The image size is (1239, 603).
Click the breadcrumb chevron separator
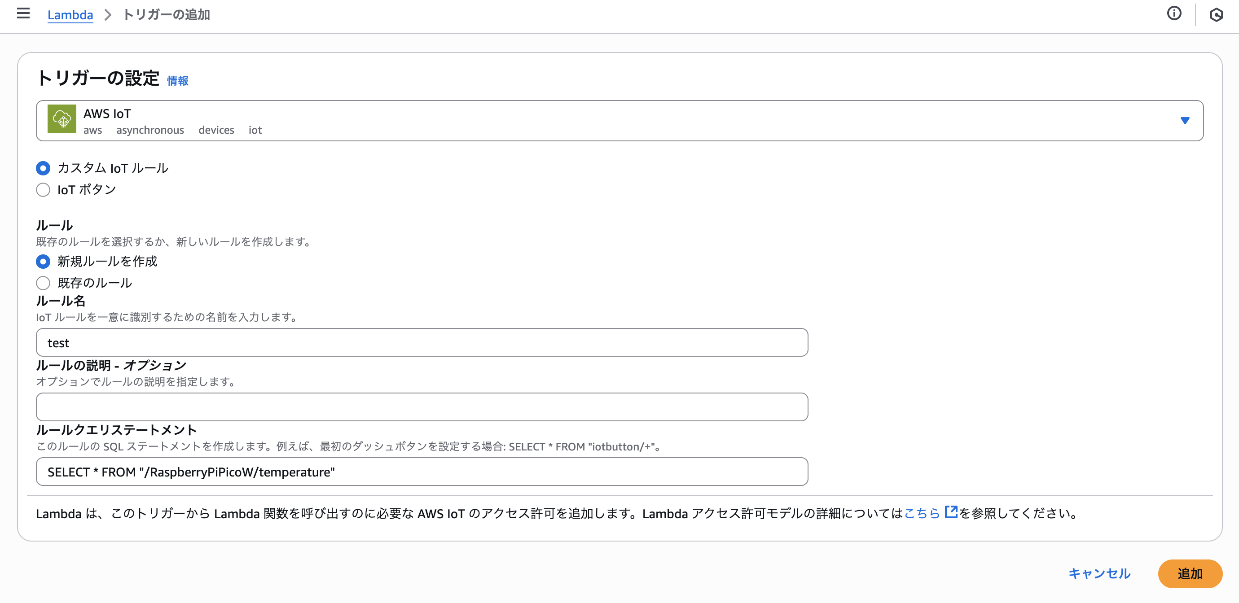click(108, 15)
